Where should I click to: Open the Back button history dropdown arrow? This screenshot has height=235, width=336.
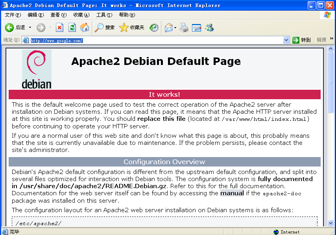pyautogui.click(x=30, y=28)
